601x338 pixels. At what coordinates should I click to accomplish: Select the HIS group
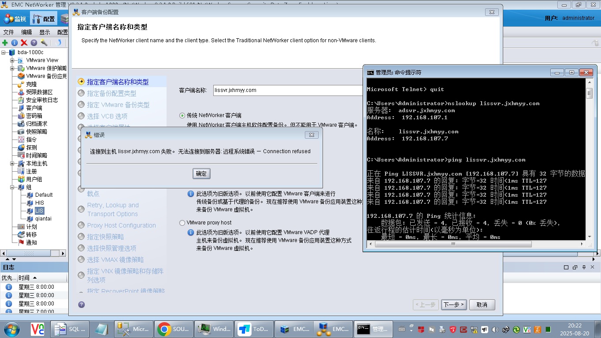click(x=40, y=203)
